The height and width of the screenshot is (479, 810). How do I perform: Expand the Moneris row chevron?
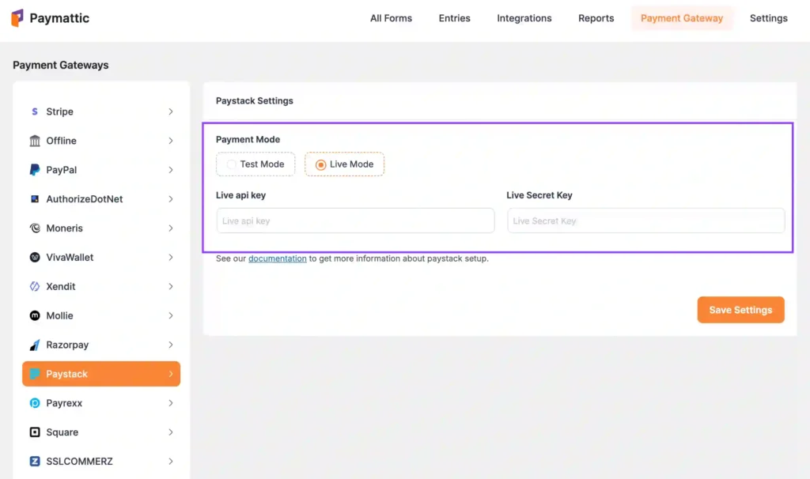coord(171,228)
